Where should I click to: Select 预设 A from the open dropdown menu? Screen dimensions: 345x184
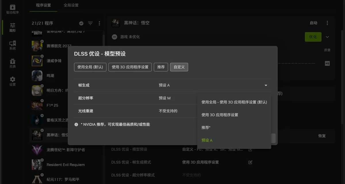click(x=207, y=140)
